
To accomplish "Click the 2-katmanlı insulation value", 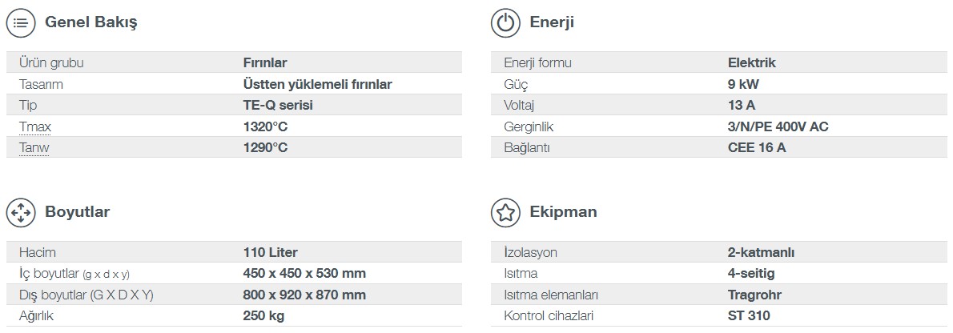I will point(761,252).
